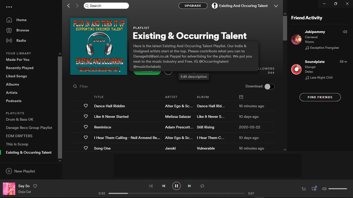Pause the current song
The width and height of the screenshot is (353, 198).
pos(176,186)
